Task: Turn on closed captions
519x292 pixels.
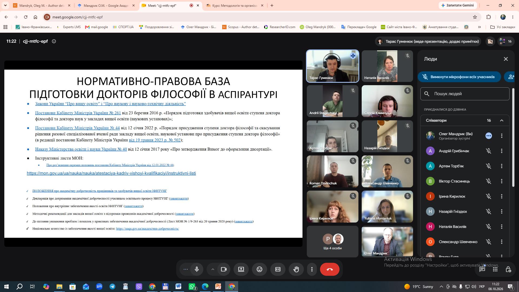Action: coord(278,269)
